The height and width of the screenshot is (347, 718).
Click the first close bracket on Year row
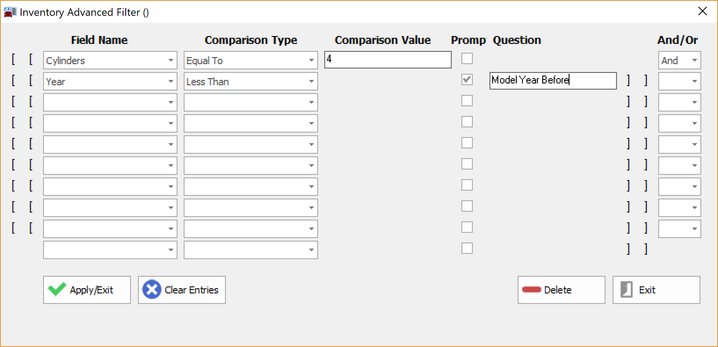628,80
